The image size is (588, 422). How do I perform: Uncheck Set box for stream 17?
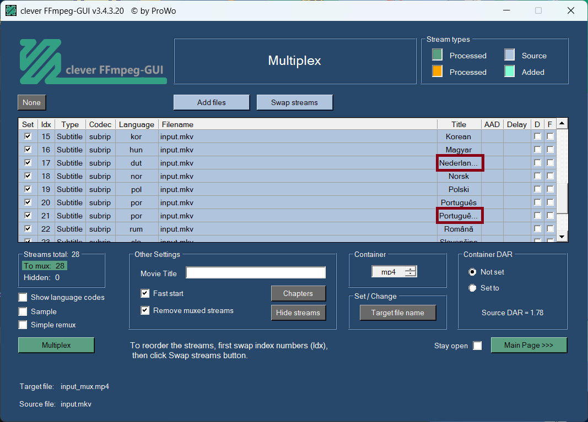click(28, 163)
